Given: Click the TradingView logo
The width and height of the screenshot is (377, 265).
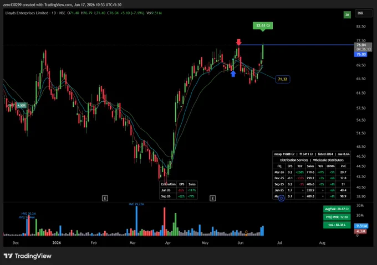Looking at the screenshot, I should [x=28, y=256].
